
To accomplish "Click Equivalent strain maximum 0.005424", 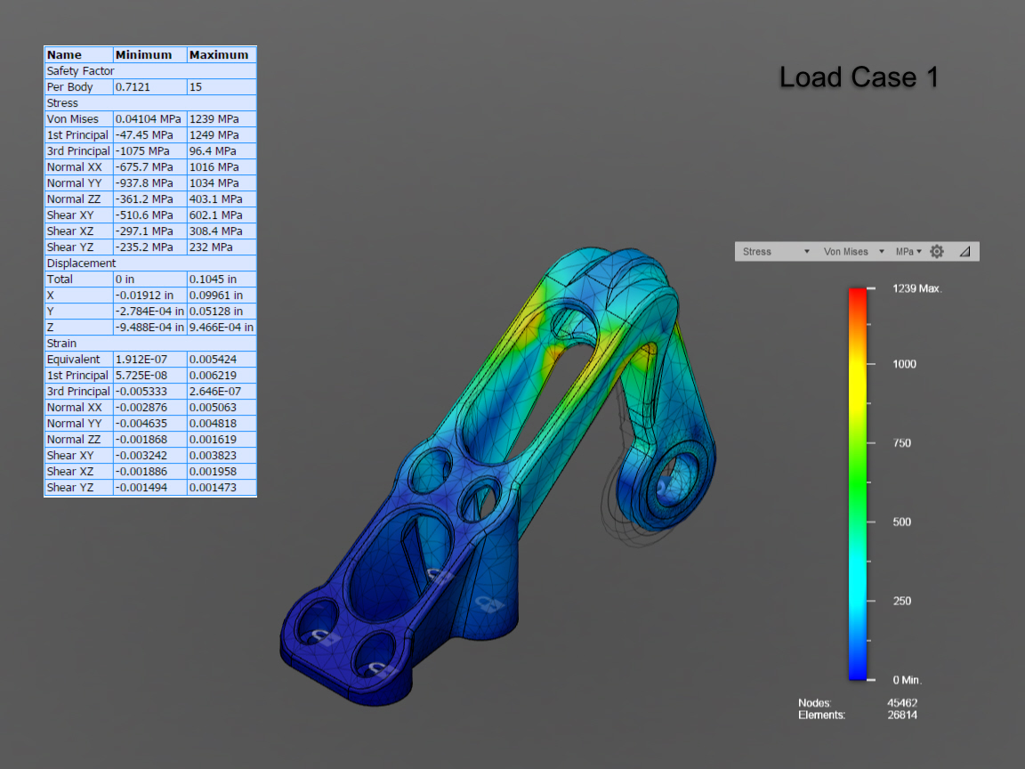I will [x=222, y=359].
